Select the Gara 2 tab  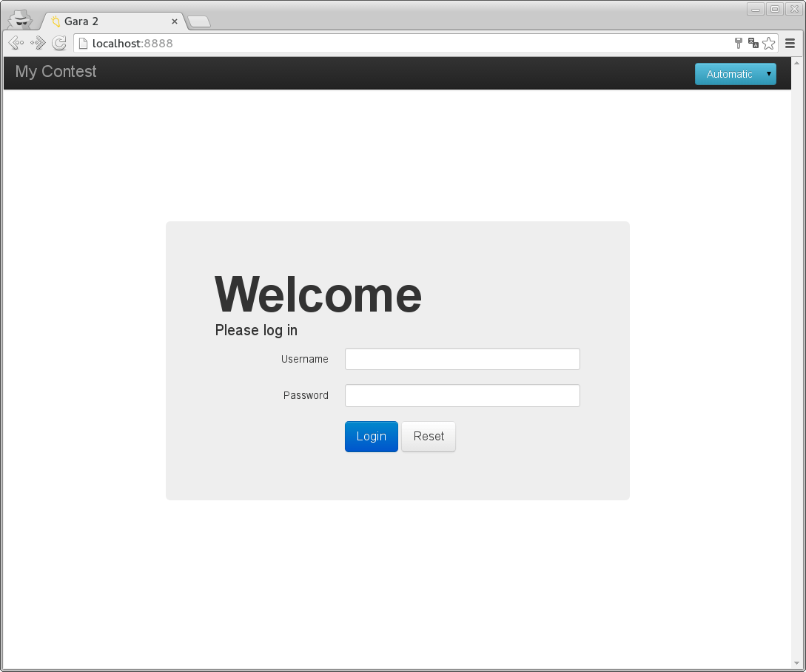pyautogui.click(x=113, y=21)
